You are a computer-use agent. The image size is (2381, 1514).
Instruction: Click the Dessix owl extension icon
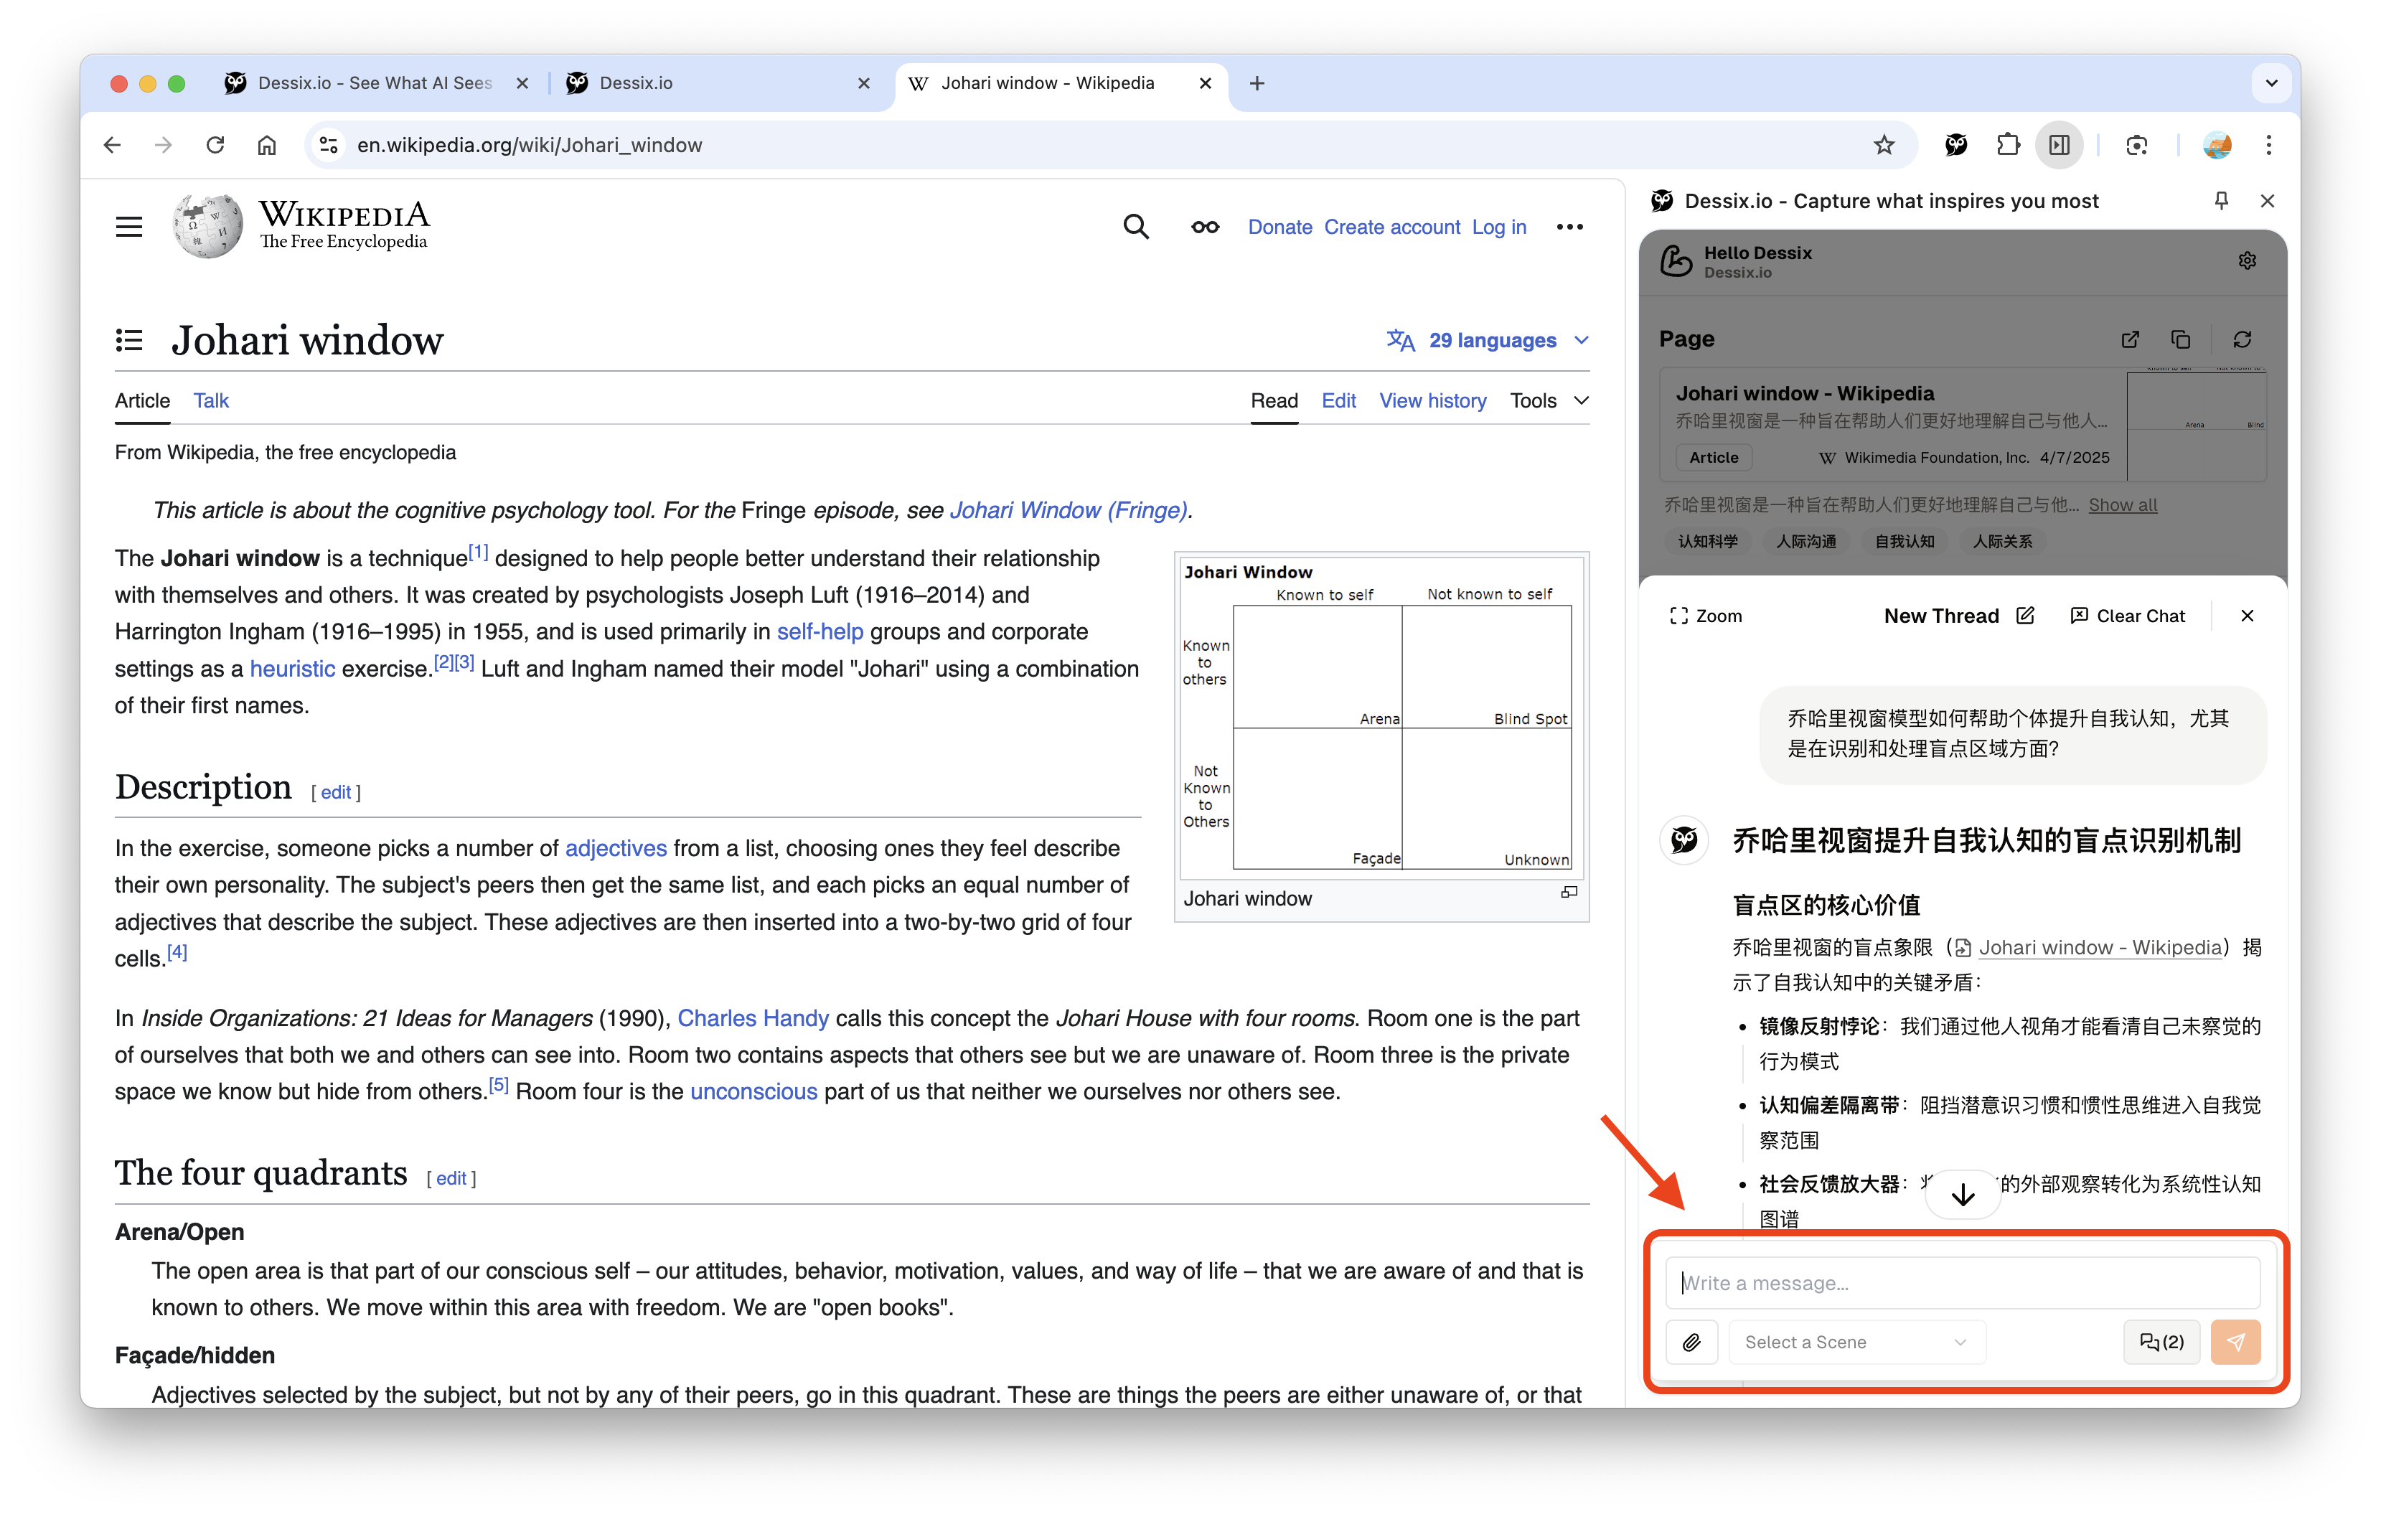coord(1955,146)
